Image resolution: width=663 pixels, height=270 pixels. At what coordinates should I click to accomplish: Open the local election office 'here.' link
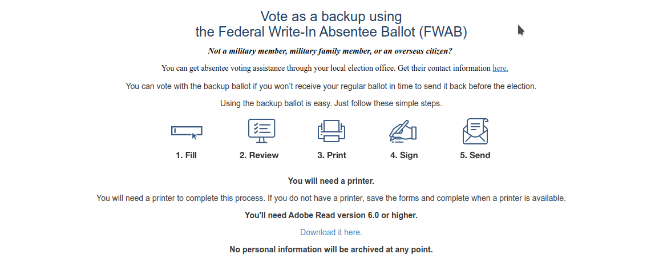(500, 68)
